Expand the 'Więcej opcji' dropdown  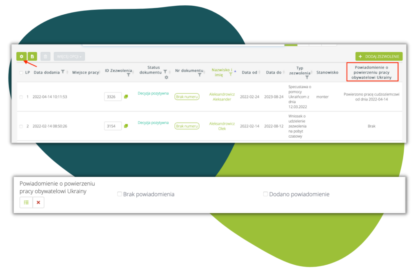pos(69,56)
